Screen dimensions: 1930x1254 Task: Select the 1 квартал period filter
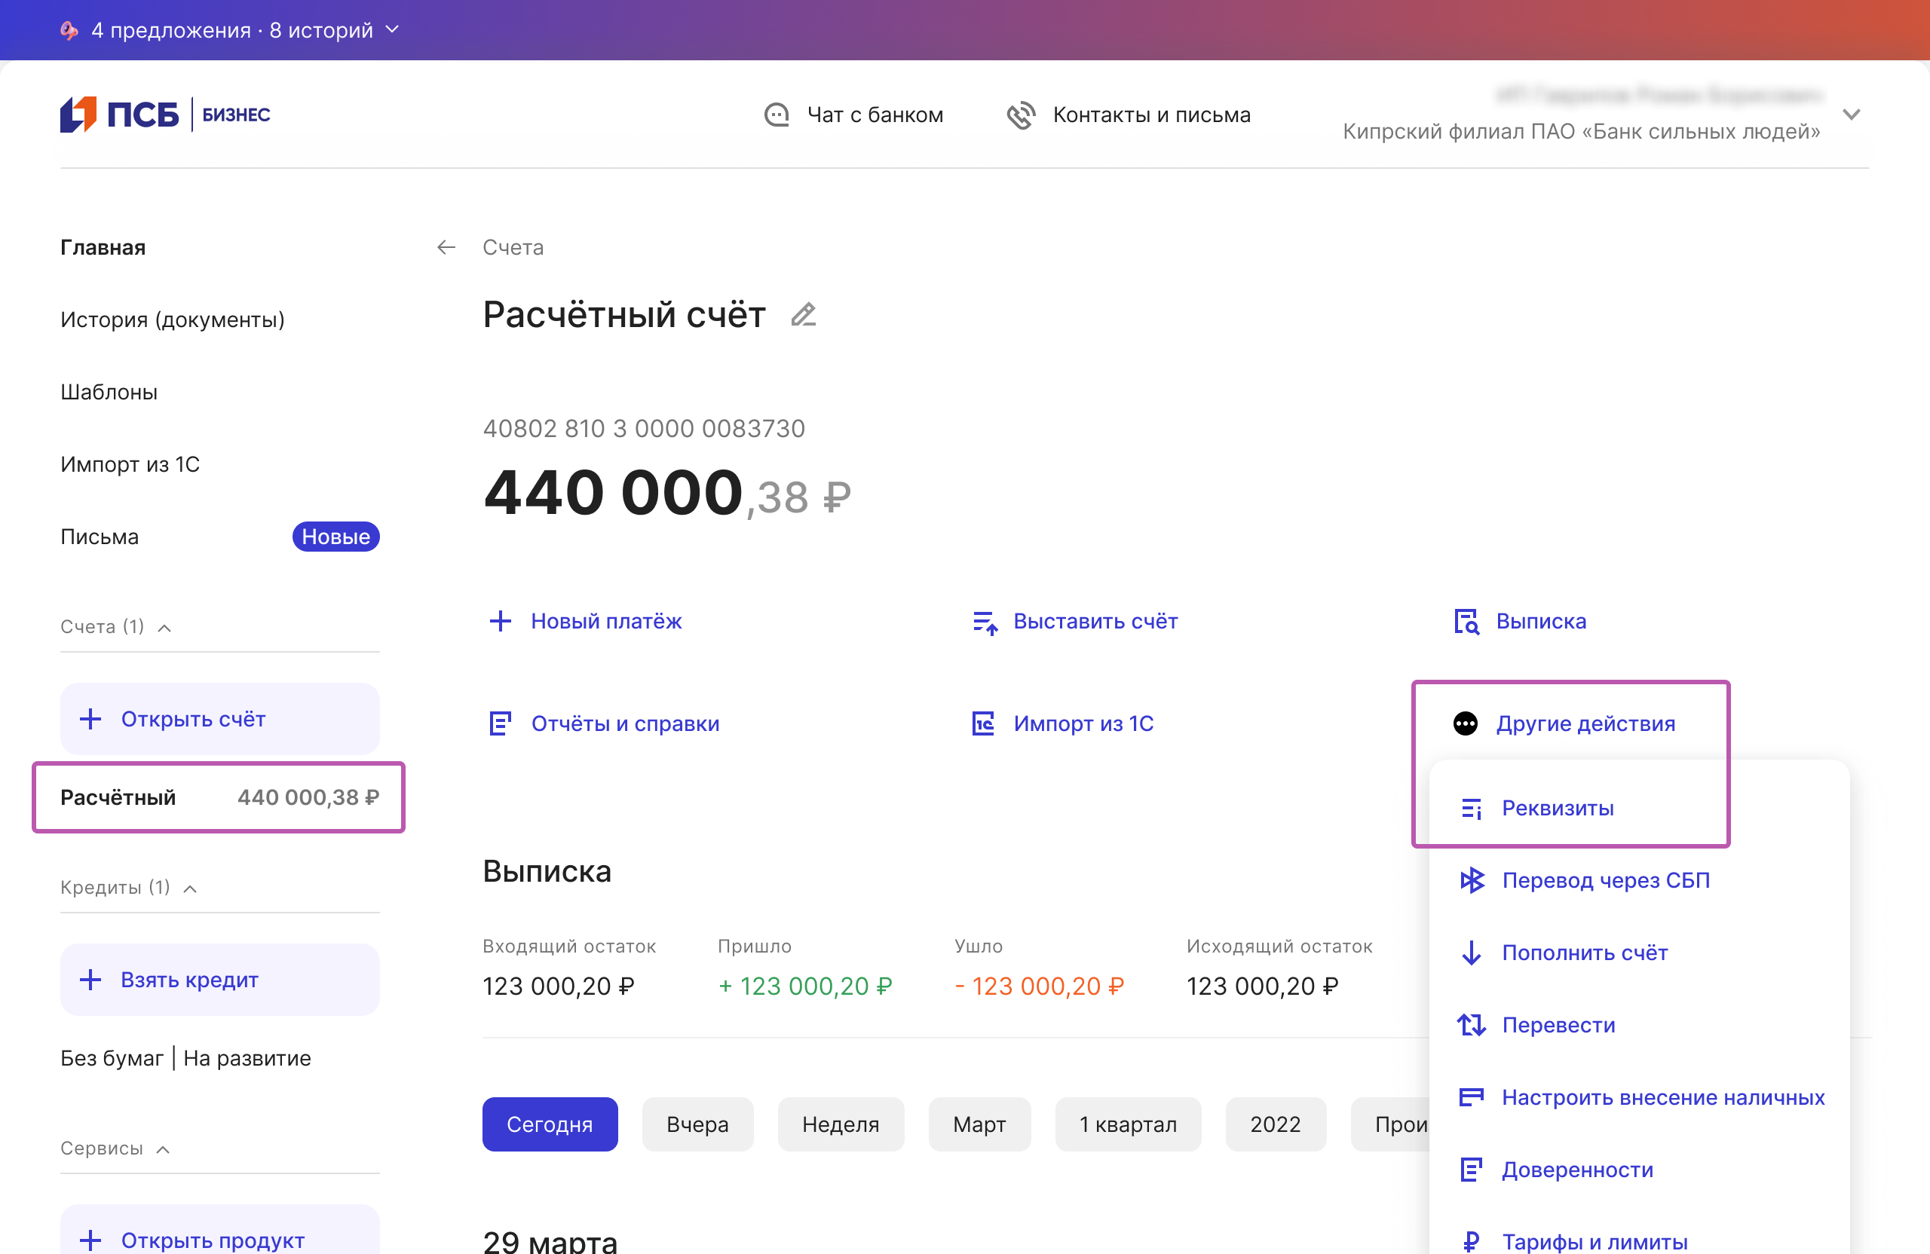1127,1124
